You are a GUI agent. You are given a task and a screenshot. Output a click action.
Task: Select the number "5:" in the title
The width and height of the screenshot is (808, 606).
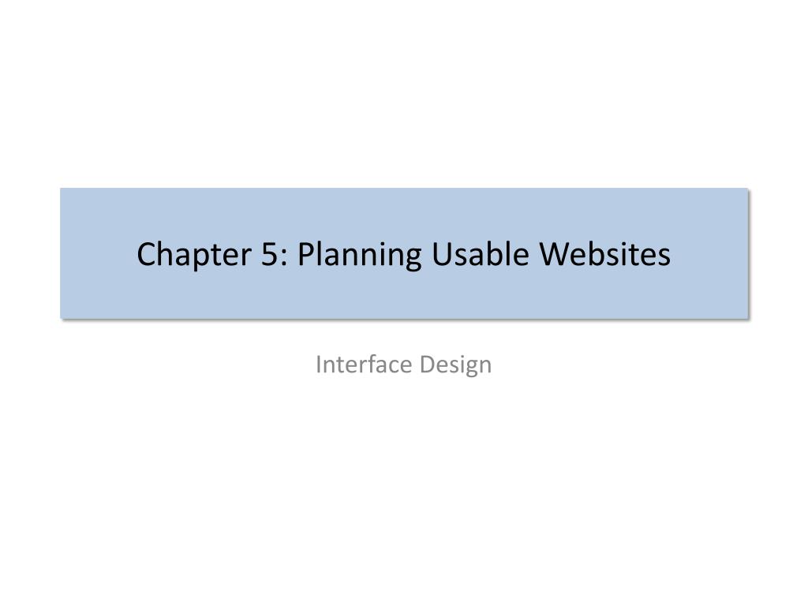tap(275, 254)
